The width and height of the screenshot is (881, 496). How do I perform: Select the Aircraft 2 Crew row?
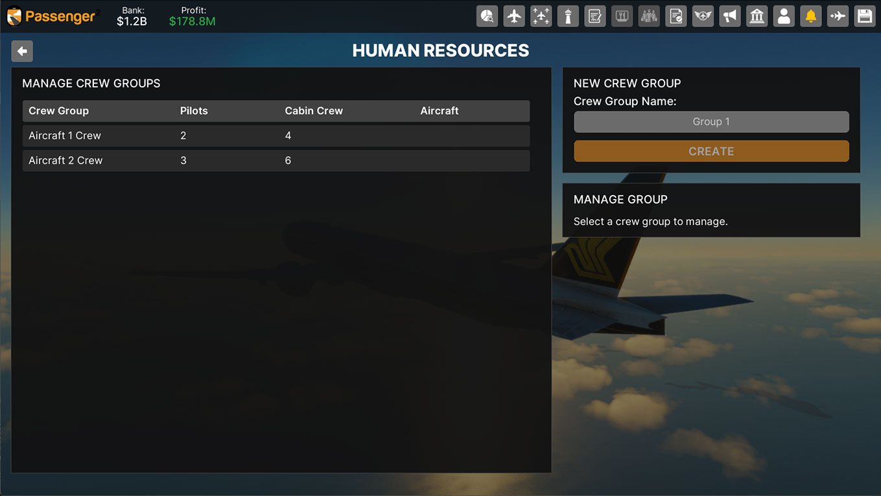[276, 161]
